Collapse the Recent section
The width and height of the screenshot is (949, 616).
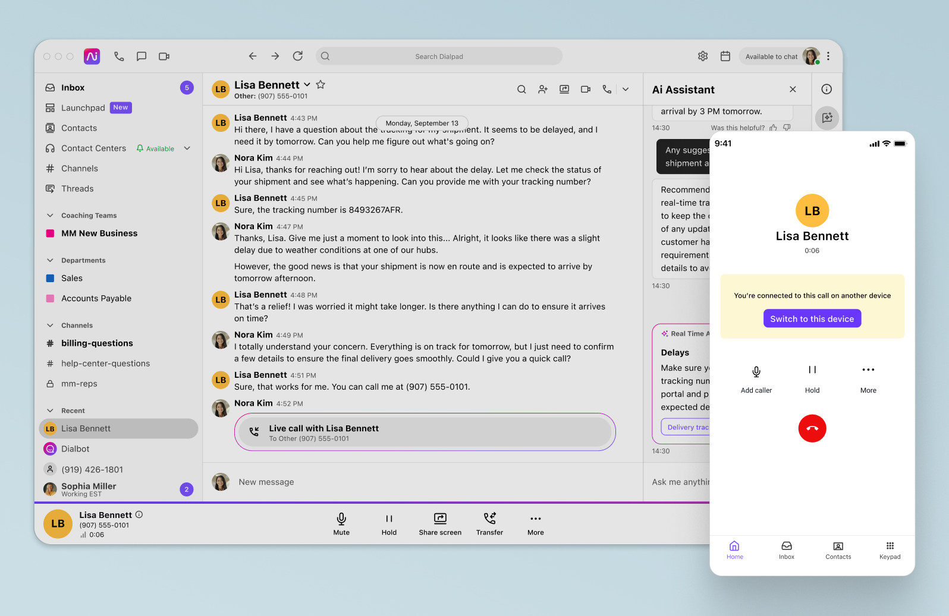(50, 410)
